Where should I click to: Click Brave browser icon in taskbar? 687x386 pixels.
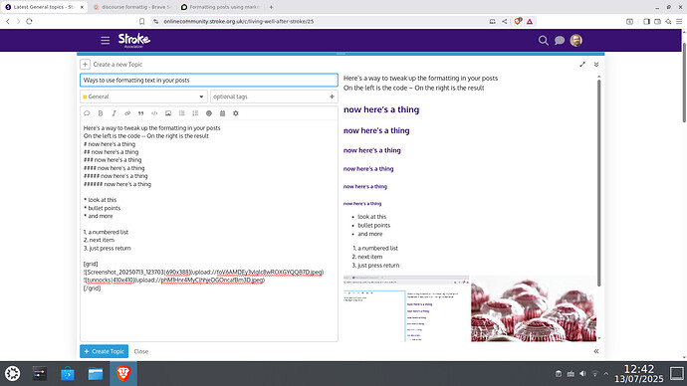tap(123, 374)
